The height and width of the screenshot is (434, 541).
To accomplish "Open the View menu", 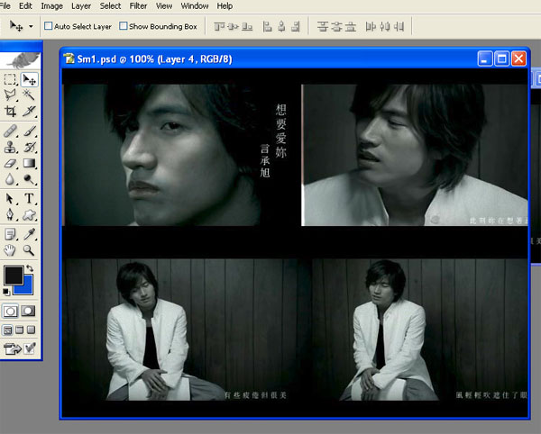I will pyautogui.click(x=164, y=6).
